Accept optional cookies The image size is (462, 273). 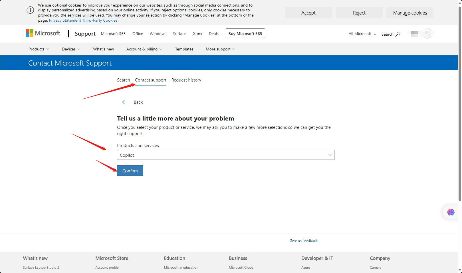pyautogui.click(x=308, y=13)
